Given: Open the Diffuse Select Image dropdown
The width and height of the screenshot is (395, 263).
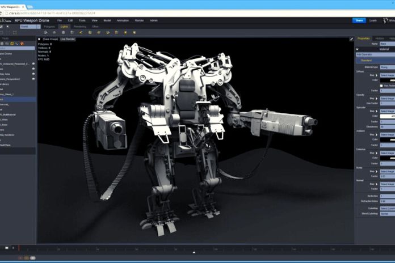Looking at the screenshot, I should 388,75.
